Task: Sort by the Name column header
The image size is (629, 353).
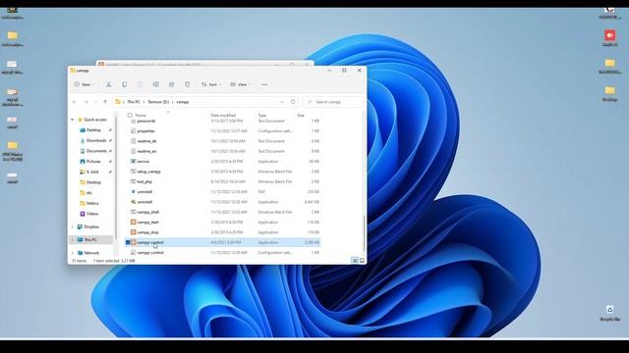Action: coord(141,116)
